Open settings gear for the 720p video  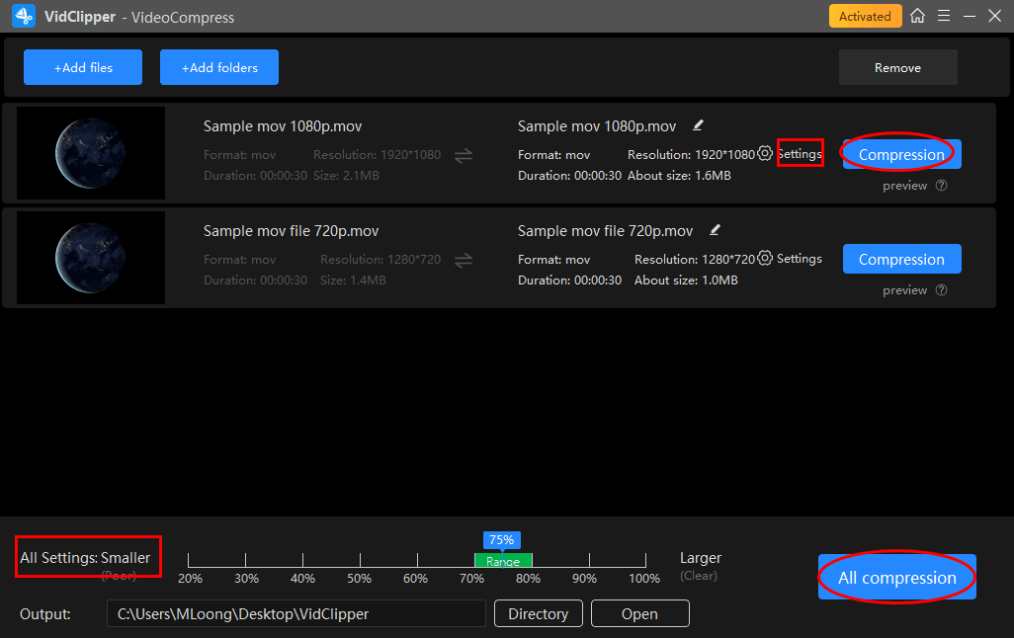click(765, 259)
